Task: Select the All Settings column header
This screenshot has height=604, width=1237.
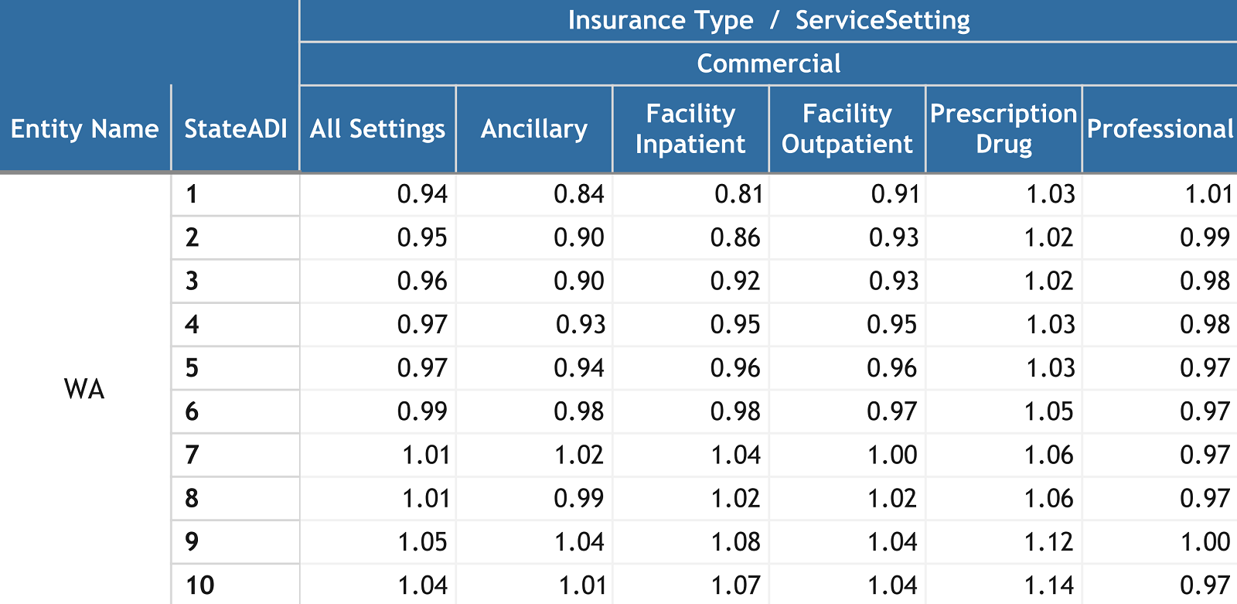Action: click(377, 128)
